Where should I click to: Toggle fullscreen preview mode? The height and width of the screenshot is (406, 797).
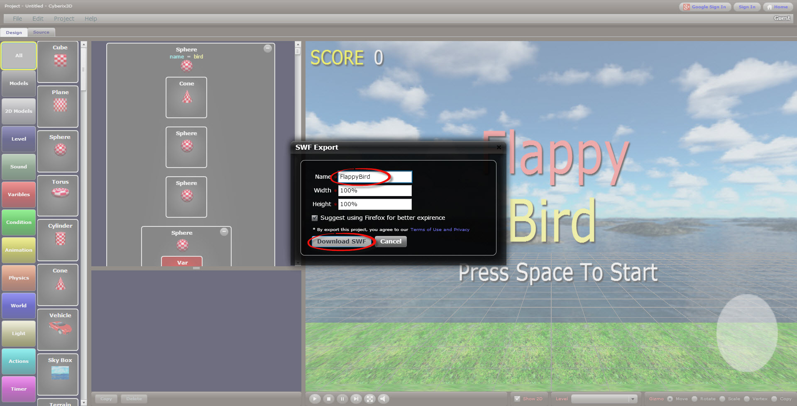[x=370, y=399]
